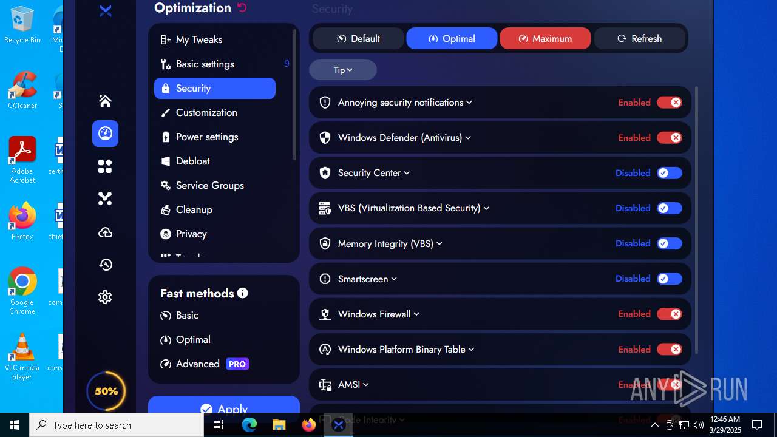Click the taskbar search box
The image size is (777, 437).
click(117, 425)
